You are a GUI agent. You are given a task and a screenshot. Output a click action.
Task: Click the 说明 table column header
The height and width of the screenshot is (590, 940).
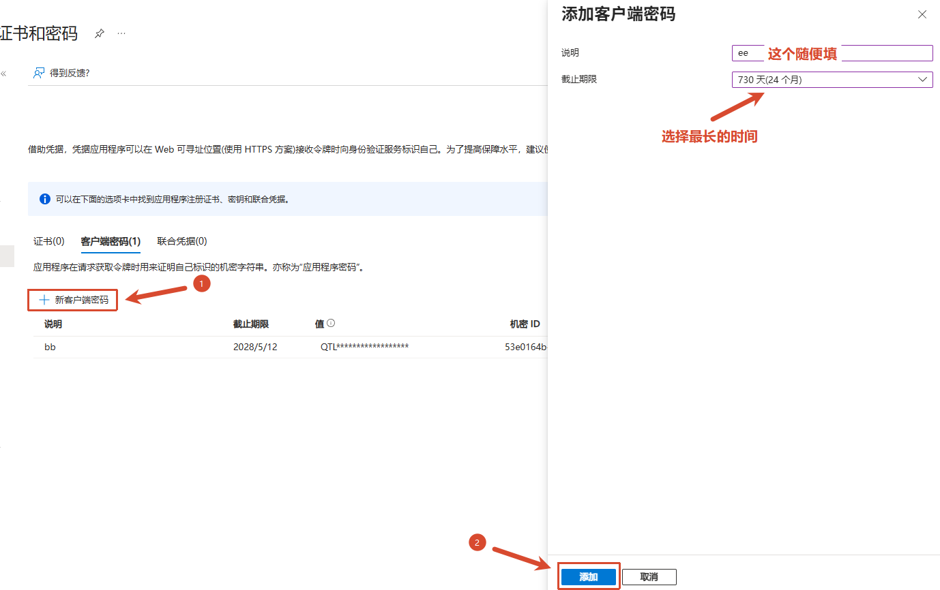[x=53, y=324]
